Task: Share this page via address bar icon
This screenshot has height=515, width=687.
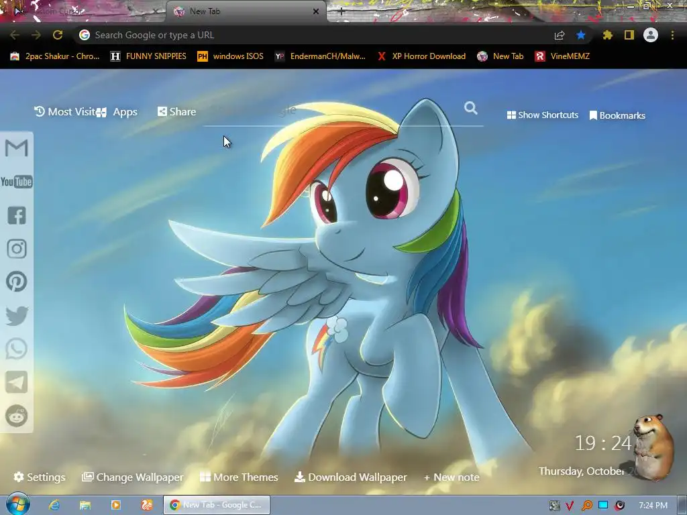Action: [560, 35]
